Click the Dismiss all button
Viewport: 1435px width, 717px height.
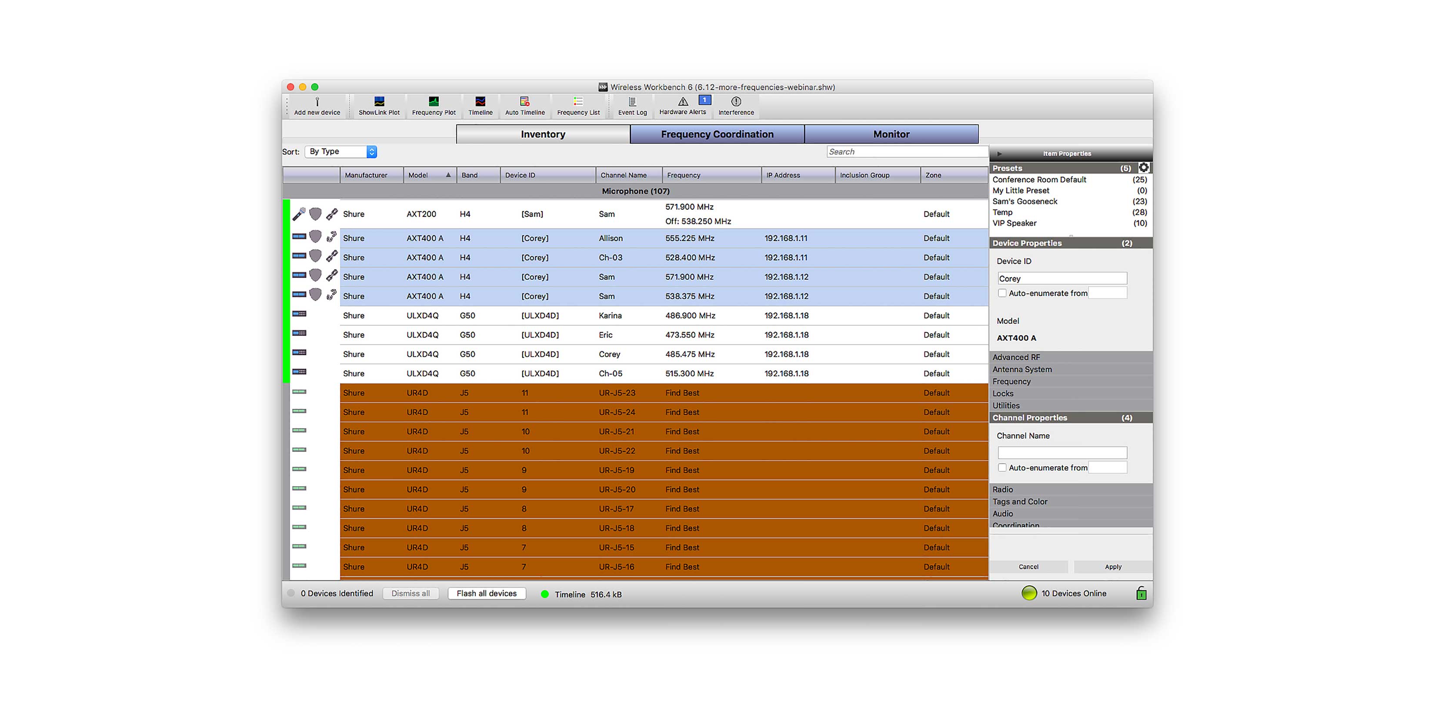[410, 594]
